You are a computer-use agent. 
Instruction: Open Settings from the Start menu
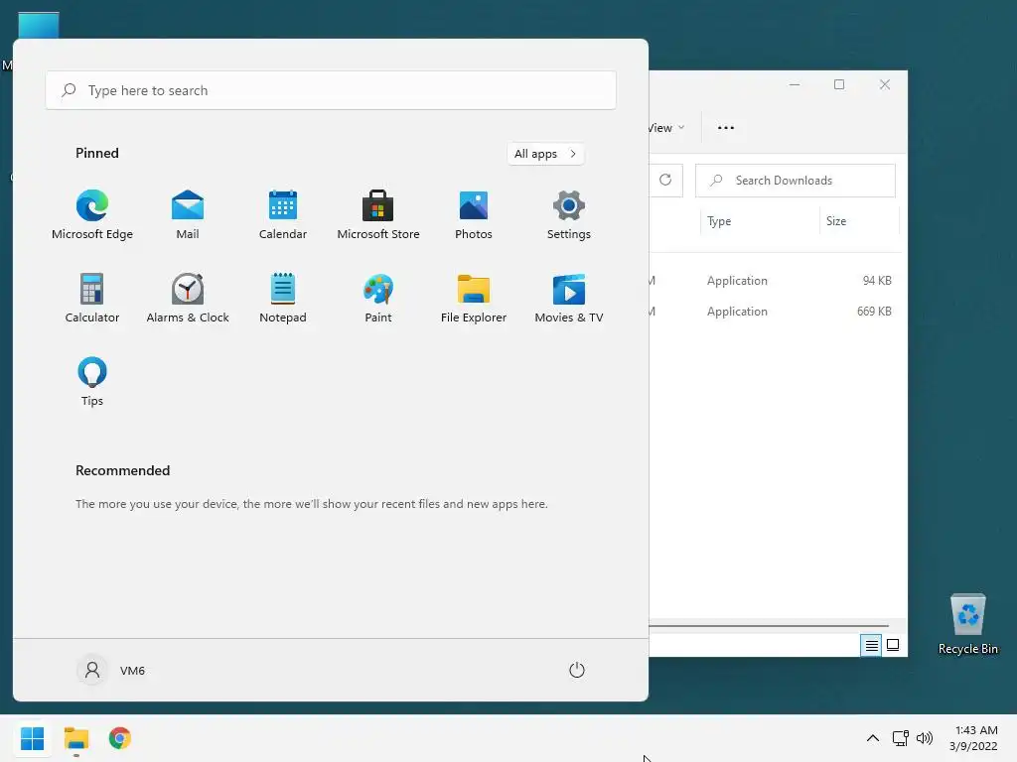click(x=569, y=215)
